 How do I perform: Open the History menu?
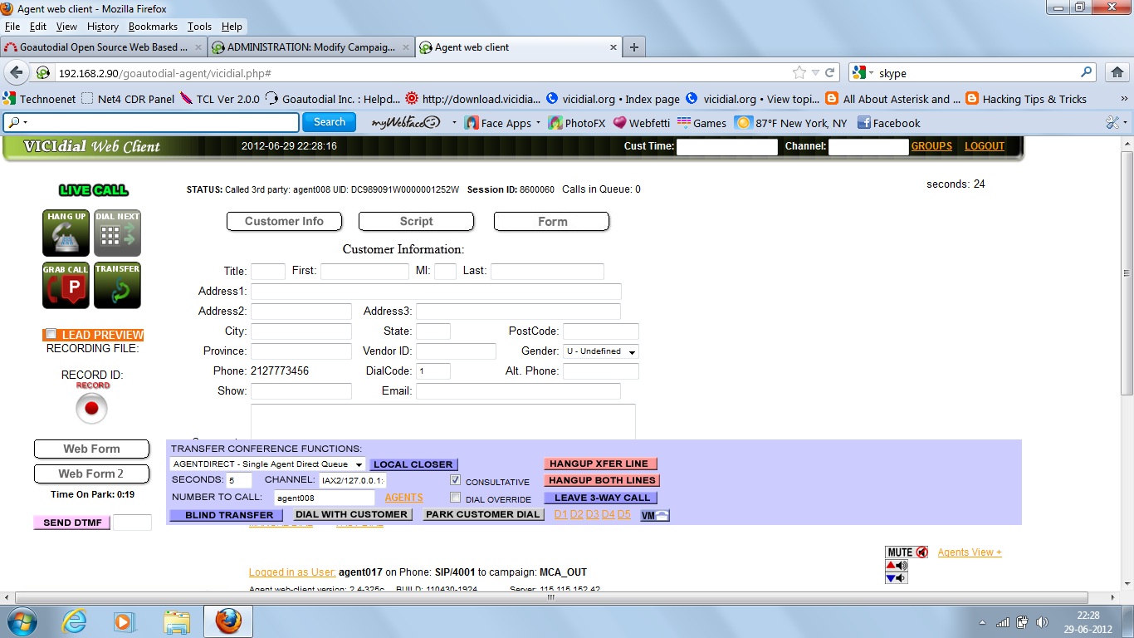103,27
